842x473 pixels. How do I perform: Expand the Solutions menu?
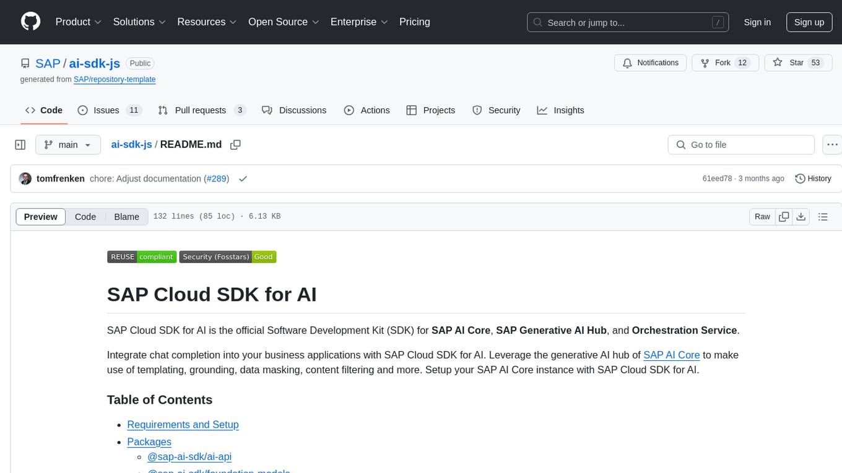[x=139, y=22]
